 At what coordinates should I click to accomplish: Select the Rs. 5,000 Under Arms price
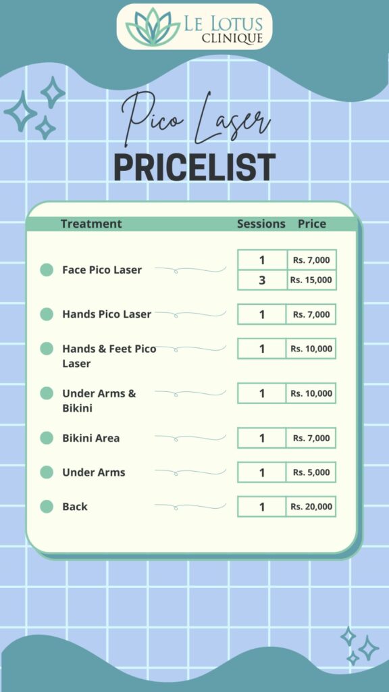pyautogui.click(x=311, y=472)
